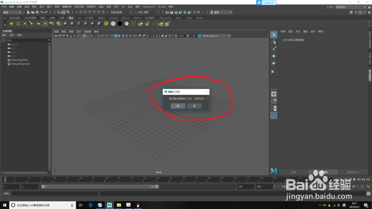This screenshot has height=209, width=372.
Task: Switch to the MASH shelf tab
Action: pyautogui.click(x=137, y=18)
